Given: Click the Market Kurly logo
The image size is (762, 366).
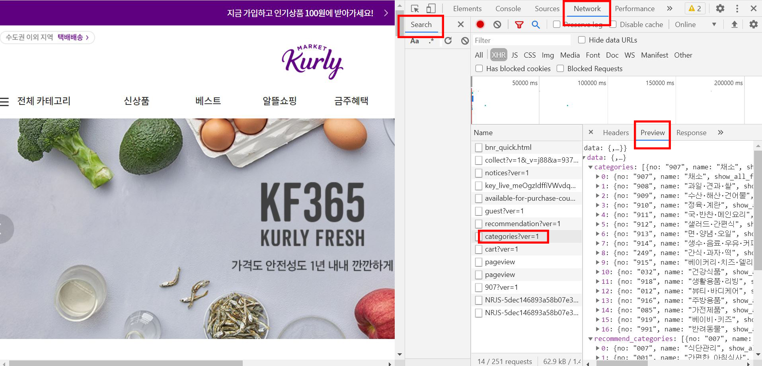Looking at the screenshot, I should click(312, 62).
